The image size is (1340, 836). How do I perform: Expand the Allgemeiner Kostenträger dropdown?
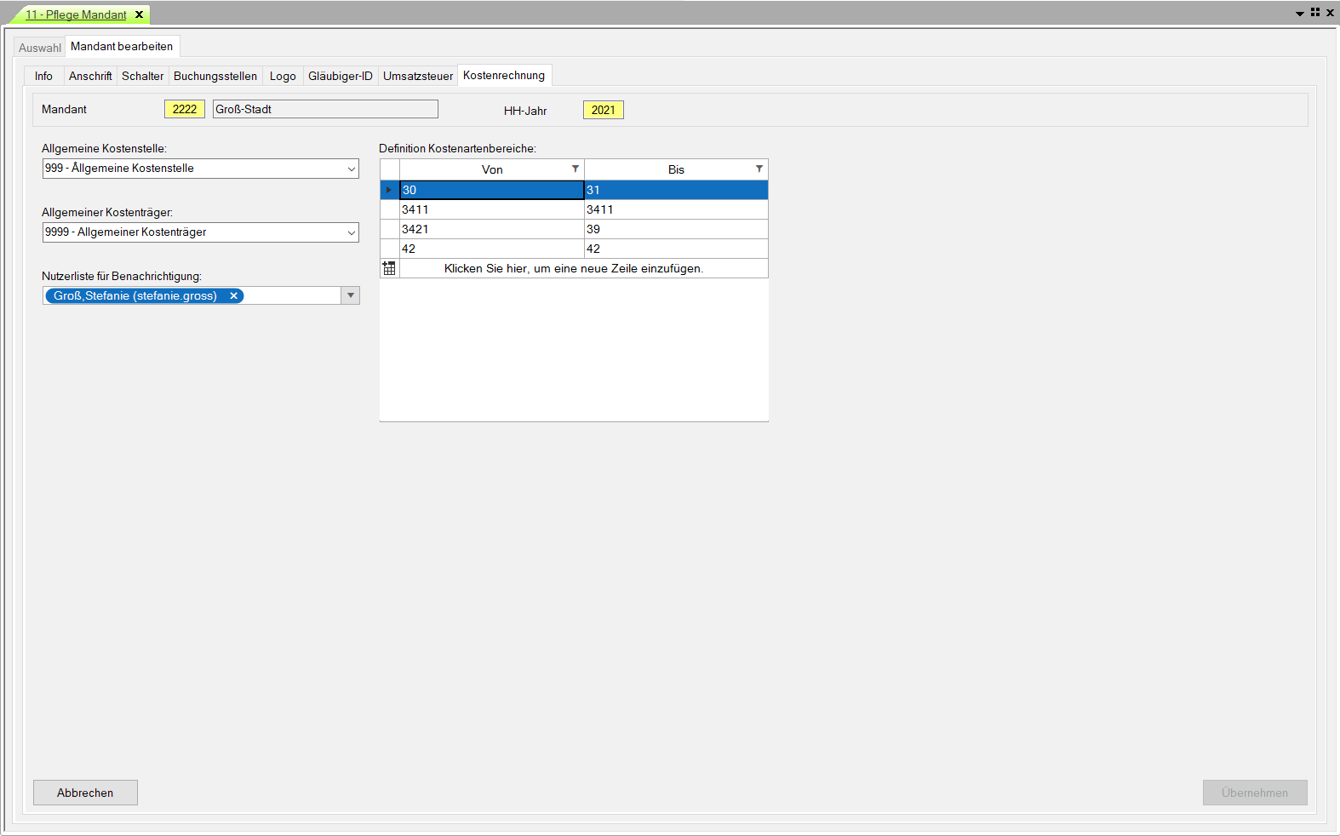351,232
